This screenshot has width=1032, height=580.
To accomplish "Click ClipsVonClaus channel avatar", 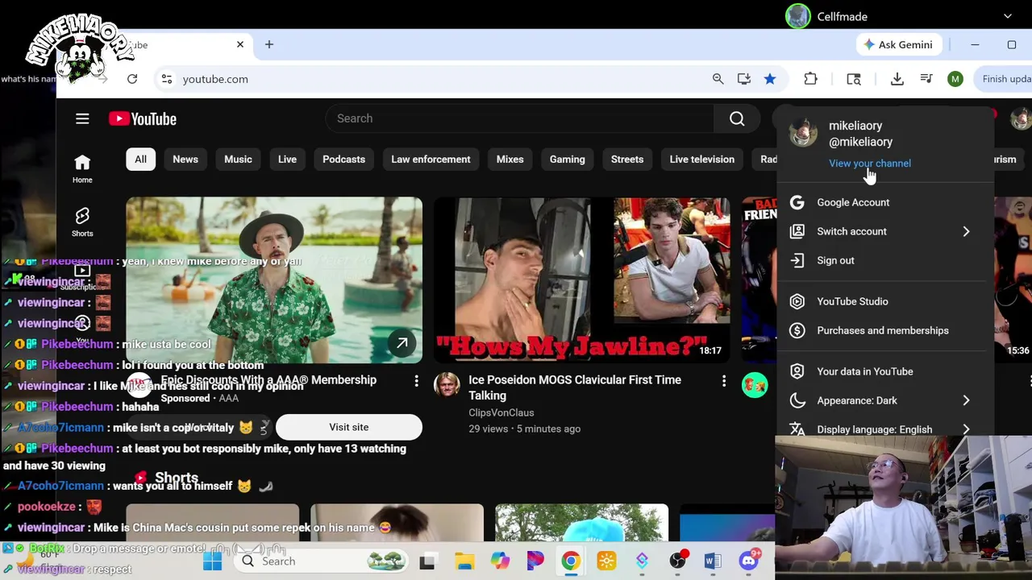I will [x=447, y=385].
